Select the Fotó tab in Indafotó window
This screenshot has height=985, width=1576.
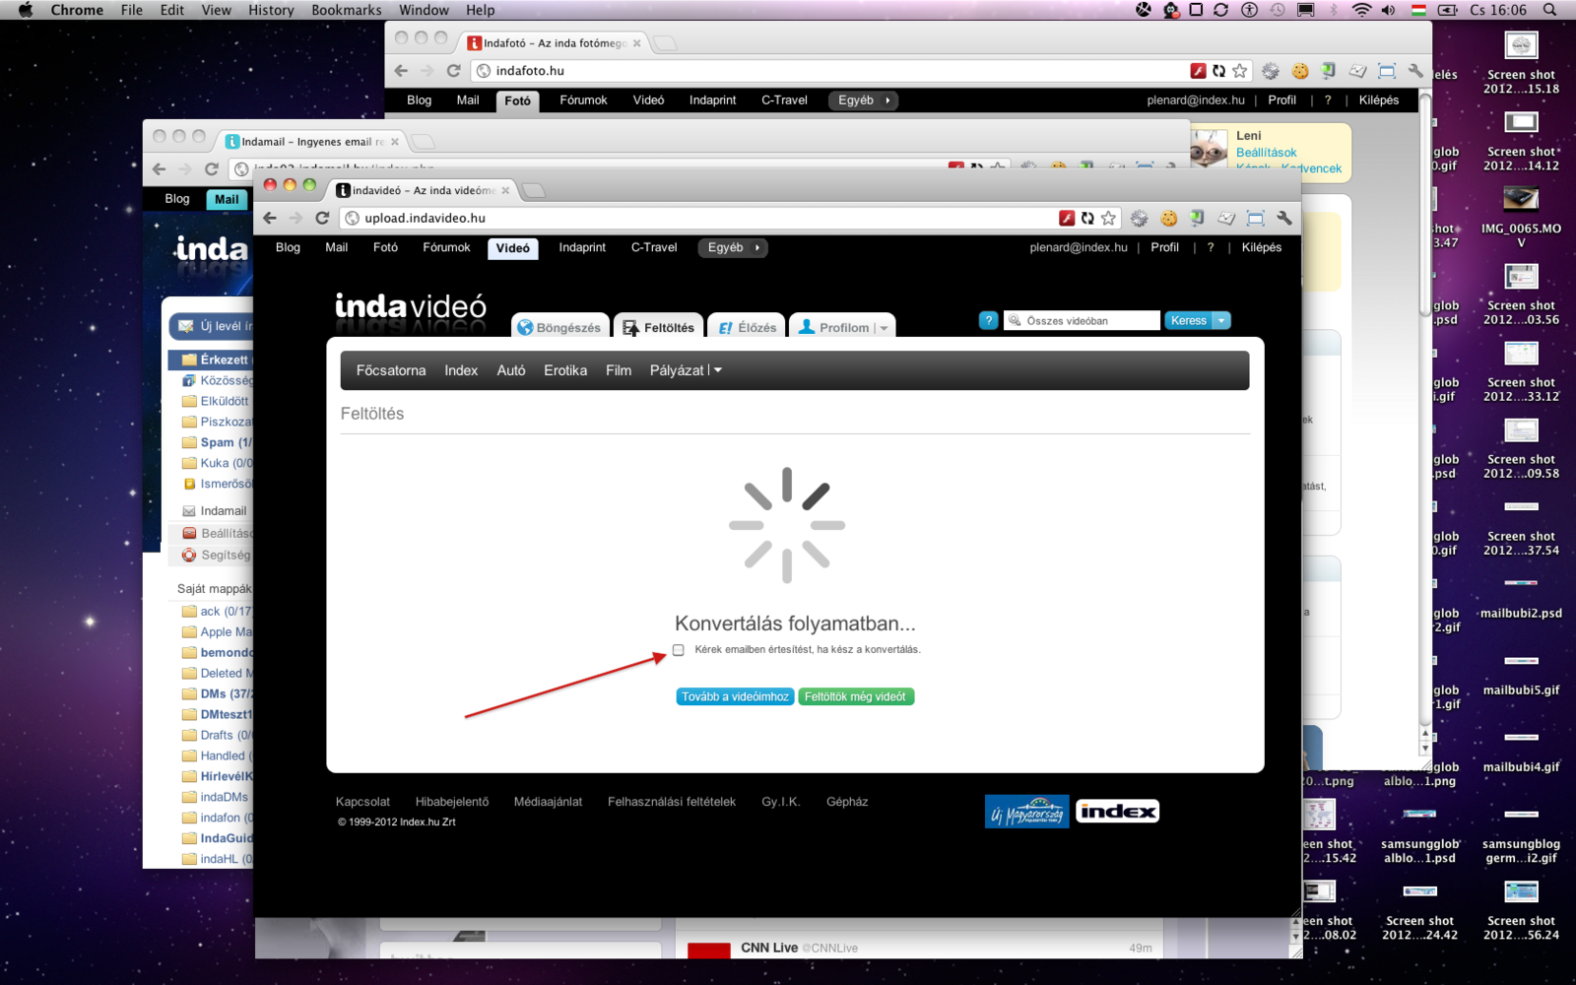(x=517, y=100)
